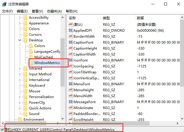Click the 类型 column header

pyautogui.click(x=118, y=18)
